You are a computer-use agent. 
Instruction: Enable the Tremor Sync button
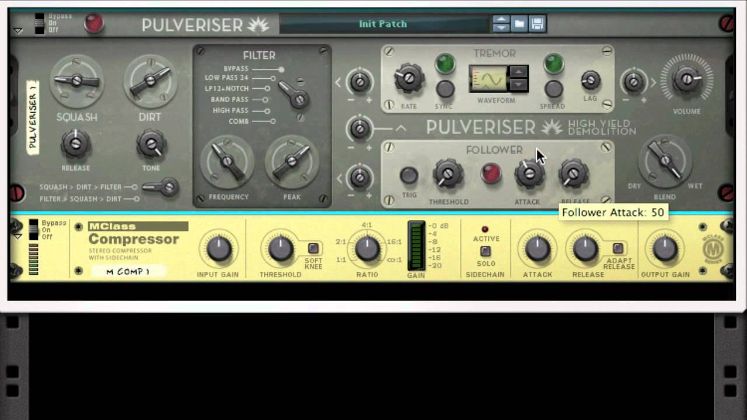coord(445,89)
